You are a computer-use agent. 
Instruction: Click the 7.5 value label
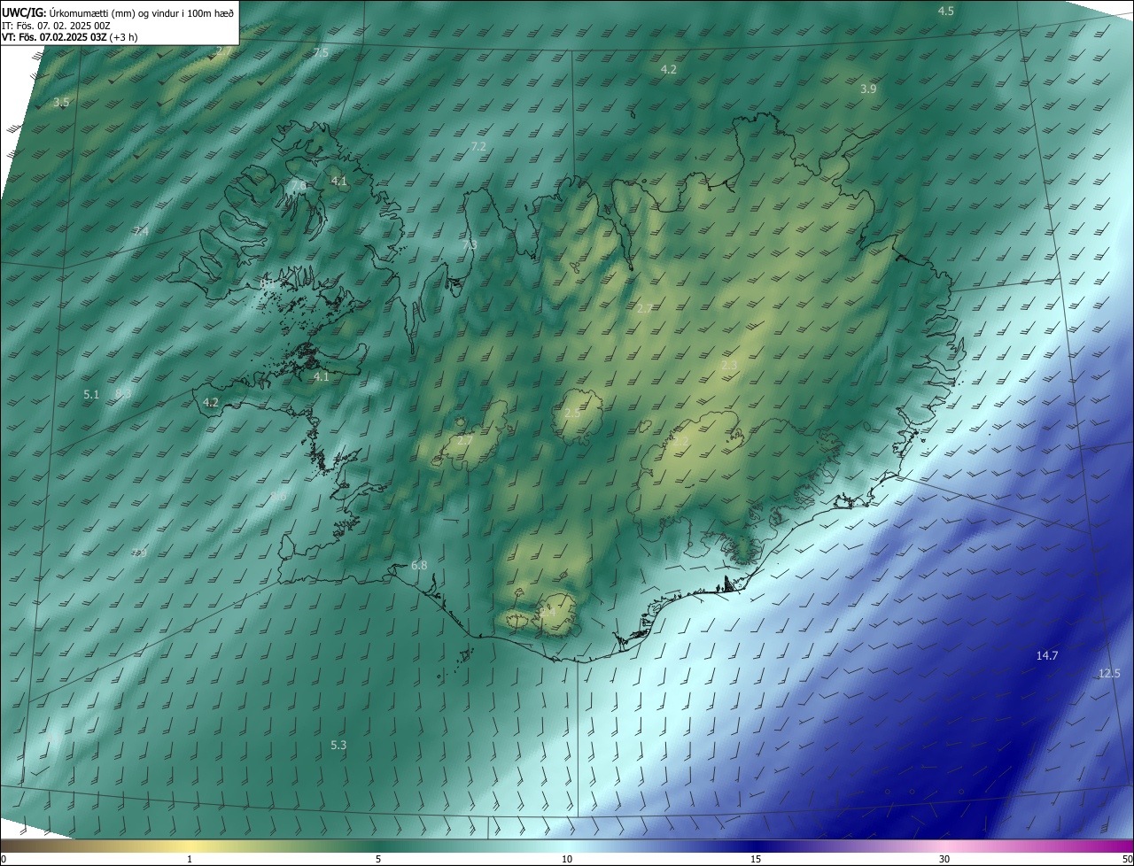point(321,53)
